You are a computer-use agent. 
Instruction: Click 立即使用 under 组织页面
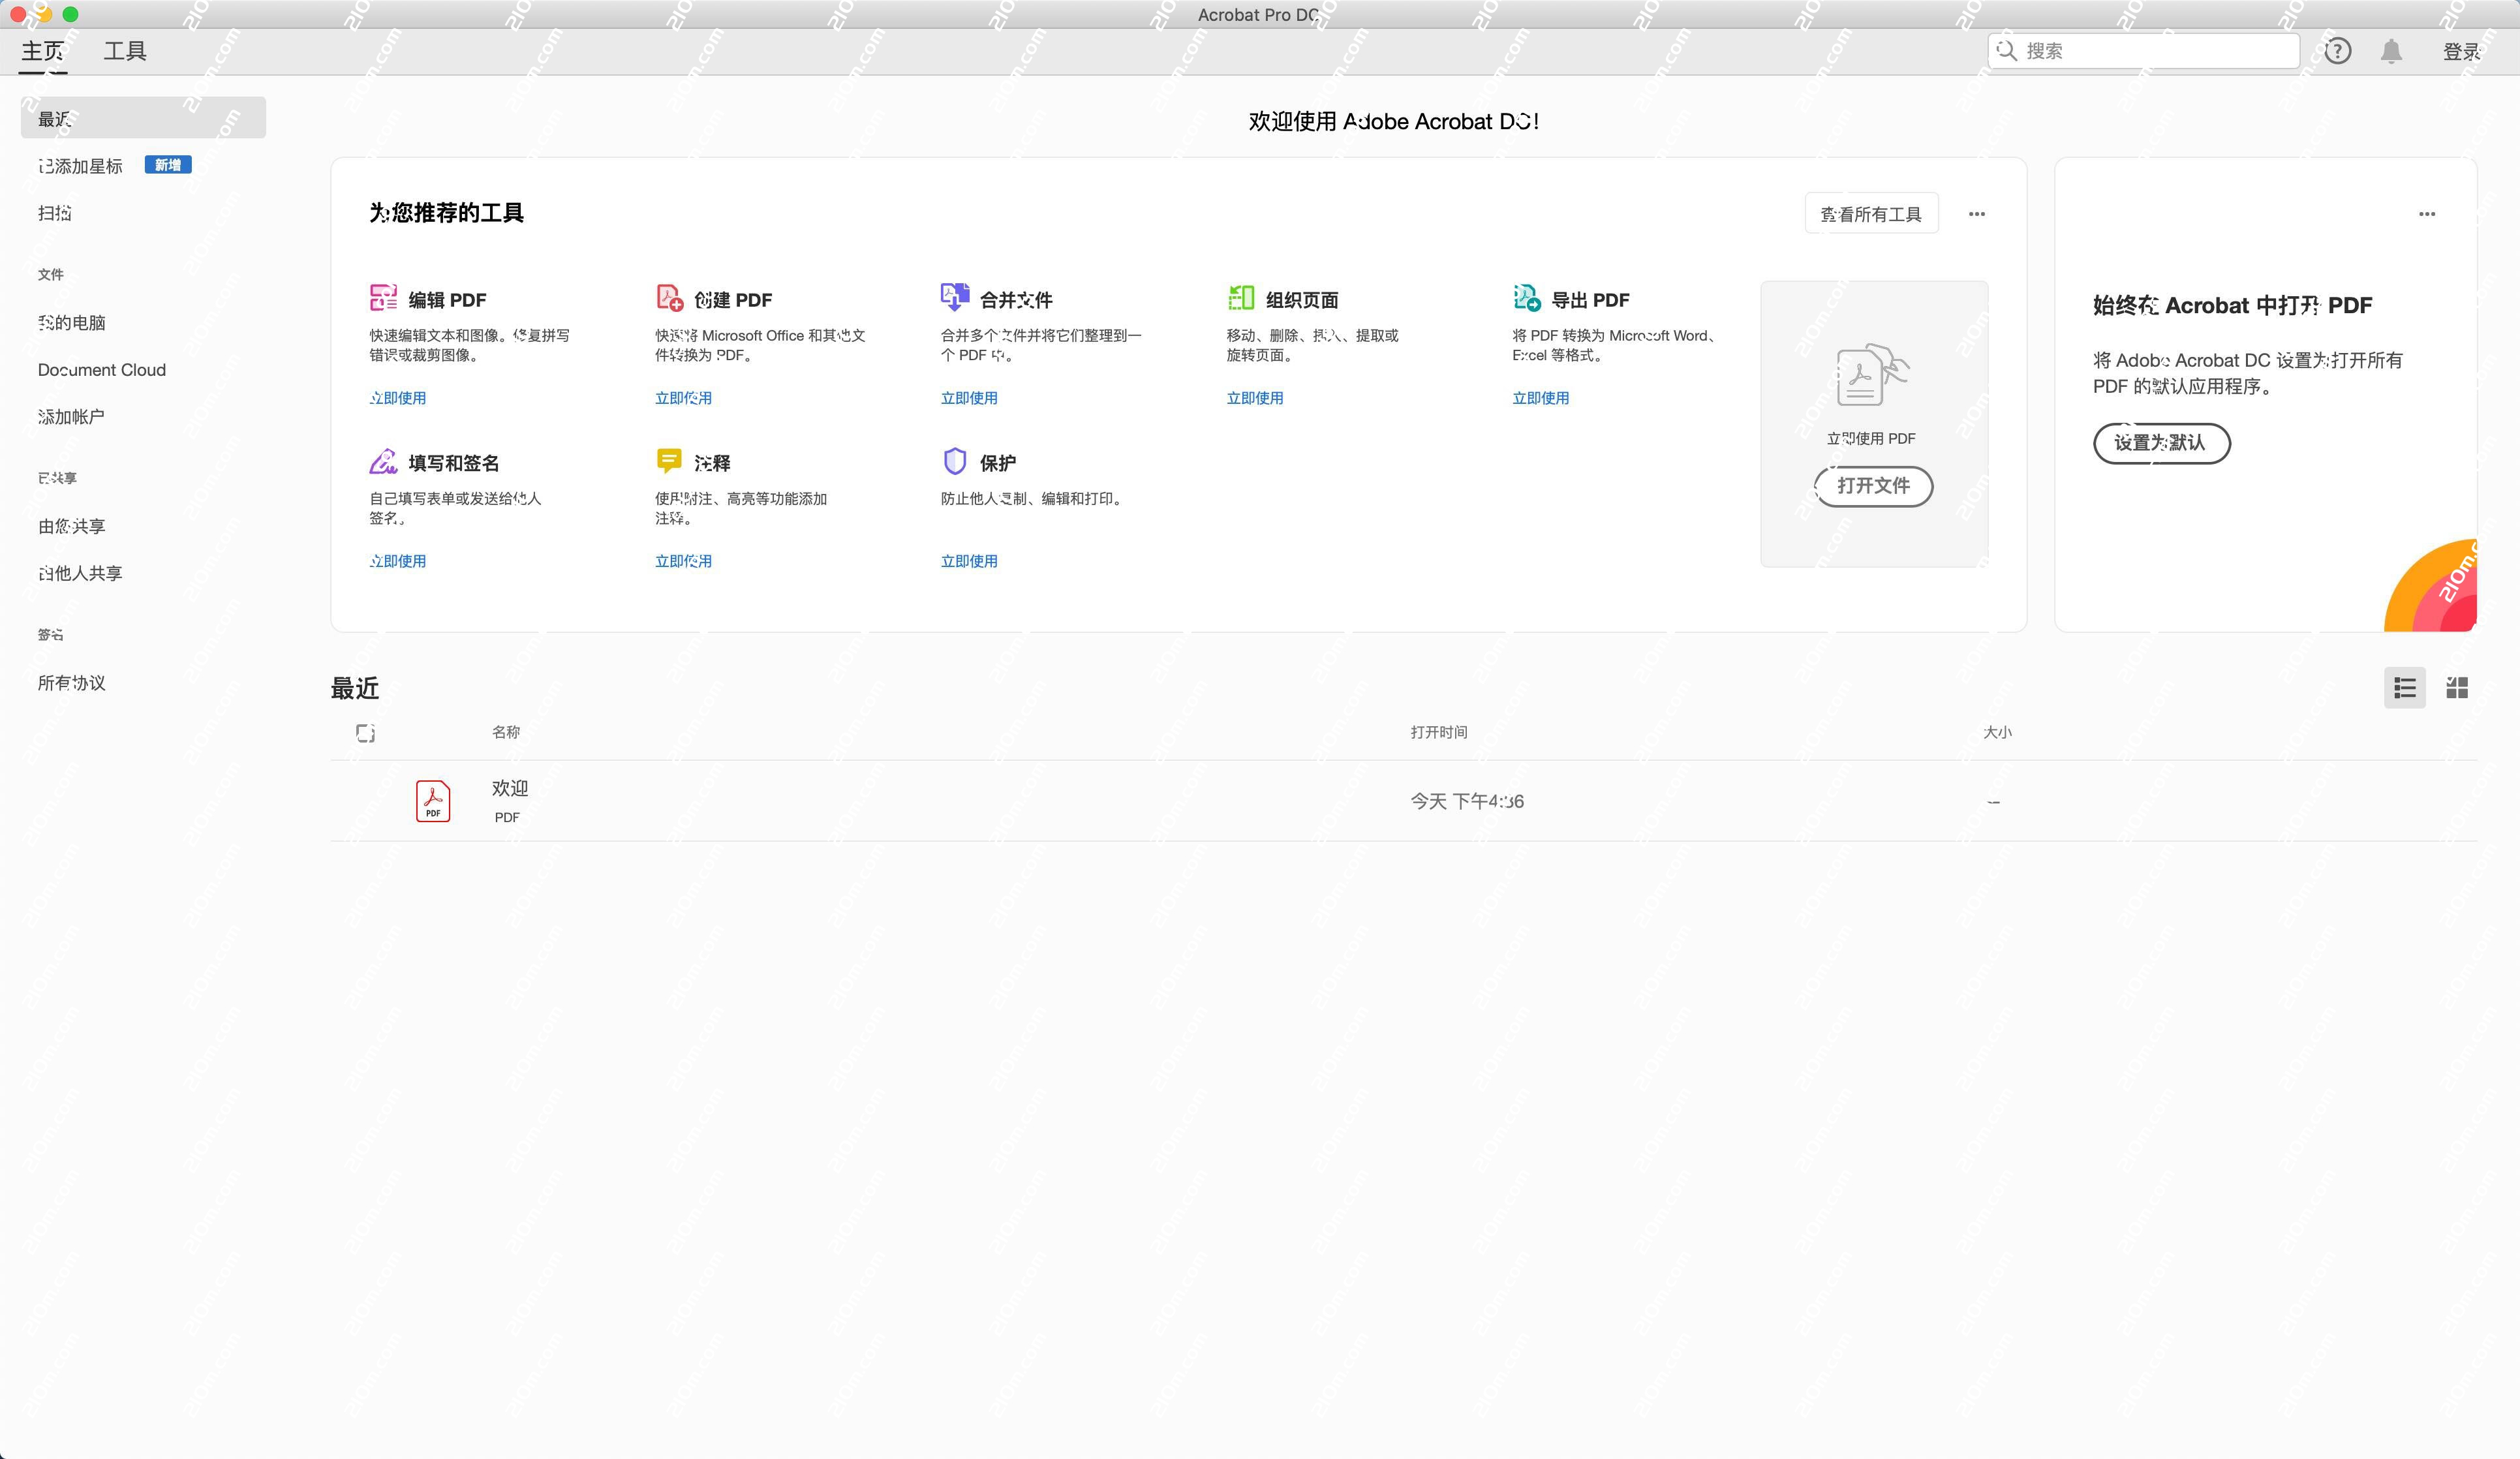pos(1255,398)
